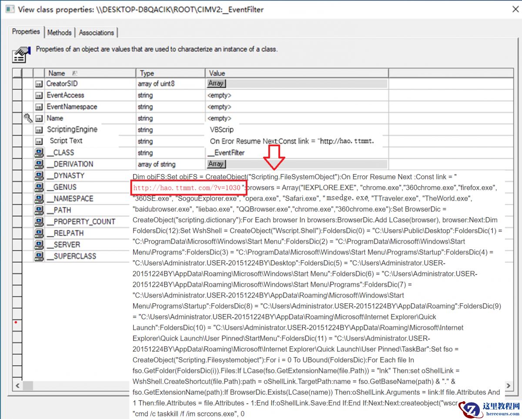Click the __PROPERTY_COUNT system property icon
This screenshot has height=419, width=522.
[39, 221]
